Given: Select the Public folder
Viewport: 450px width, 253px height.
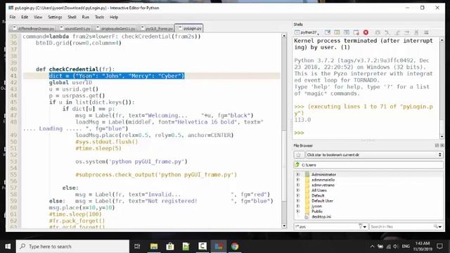Looking at the screenshot, I should point(317,212).
